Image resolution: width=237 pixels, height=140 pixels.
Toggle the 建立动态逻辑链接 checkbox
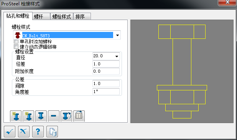pyautogui.click(x=16, y=47)
